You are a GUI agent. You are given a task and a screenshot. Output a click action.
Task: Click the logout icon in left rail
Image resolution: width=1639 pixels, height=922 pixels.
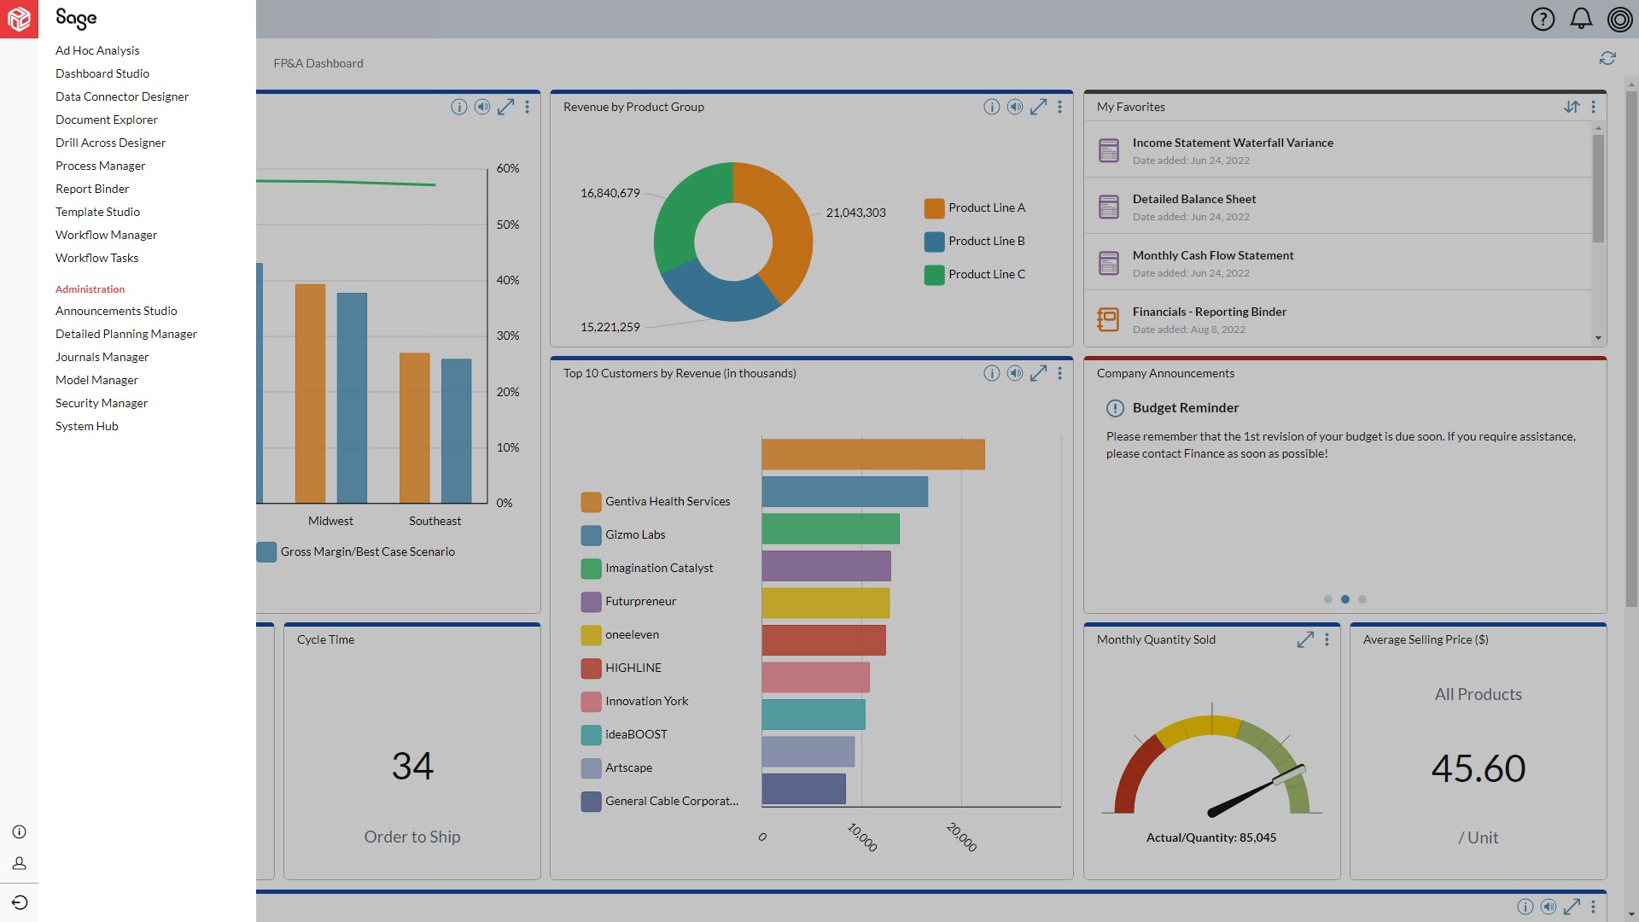(19, 902)
